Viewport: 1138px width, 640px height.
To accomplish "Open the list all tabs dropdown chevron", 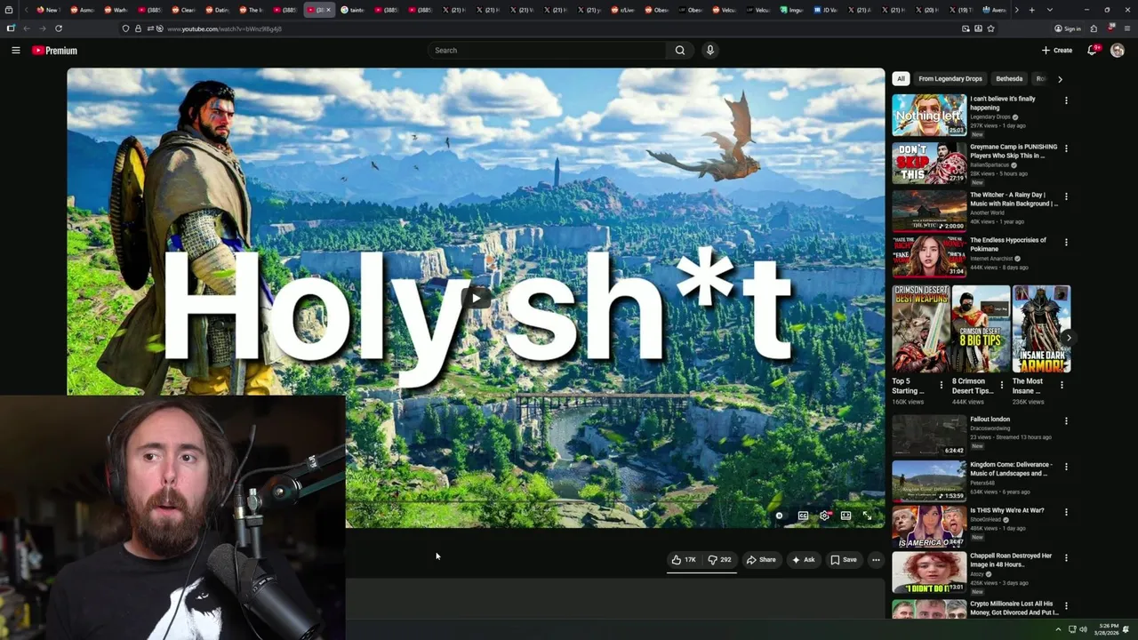I will coord(1049,10).
